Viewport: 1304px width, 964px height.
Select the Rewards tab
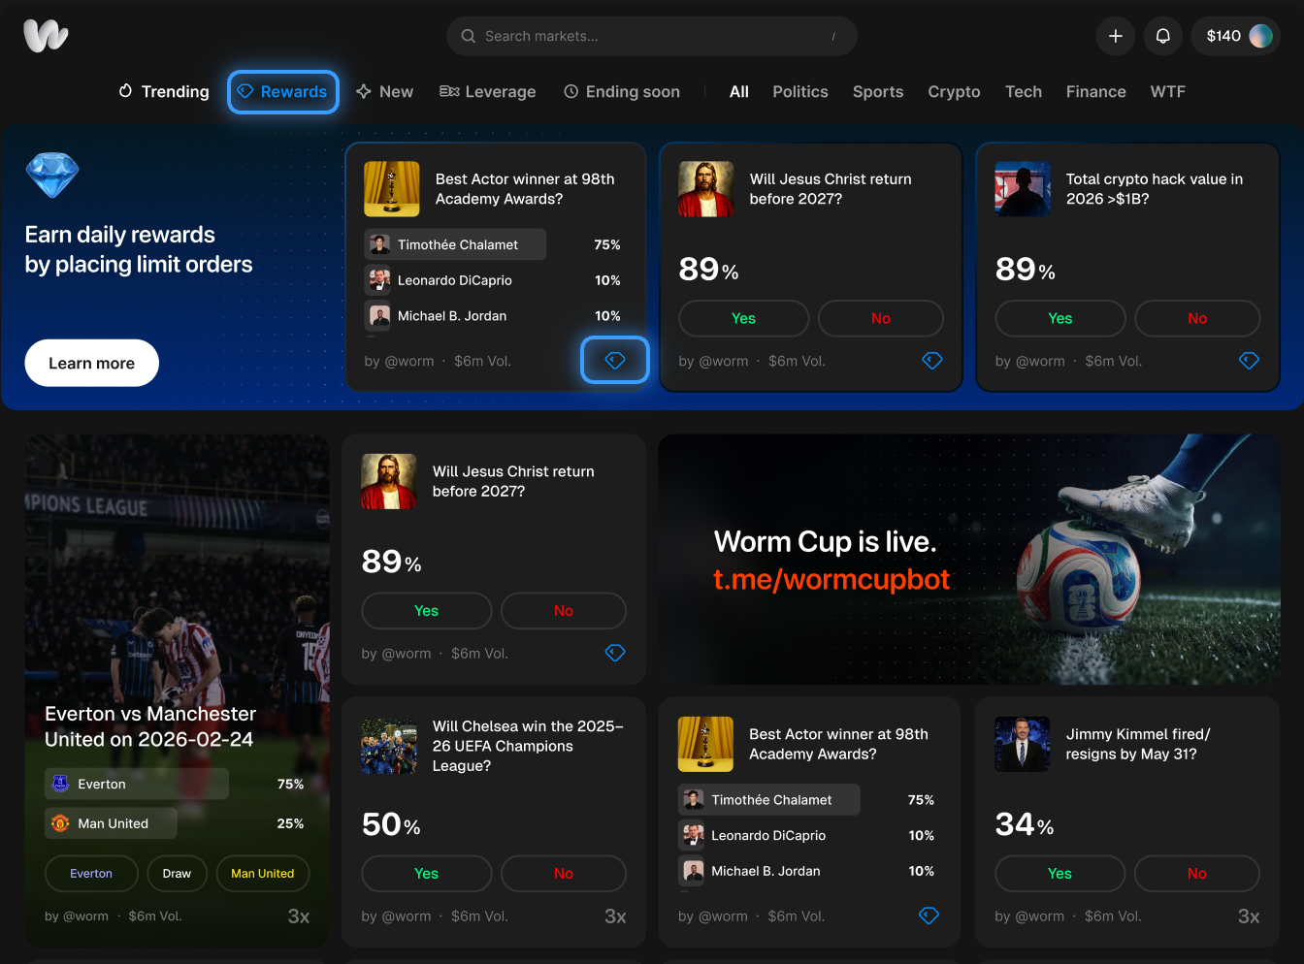pyautogui.click(x=283, y=91)
